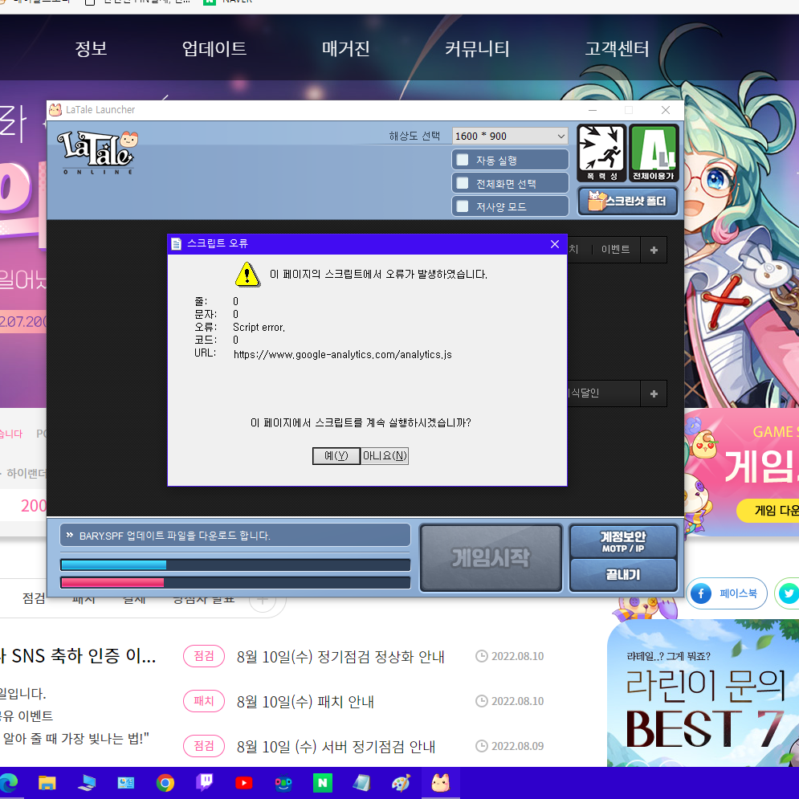Viewport: 799px width, 799px height.
Task: Click 끝내기 to exit launcher
Action: pyautogui.click(x=622, y=575)
